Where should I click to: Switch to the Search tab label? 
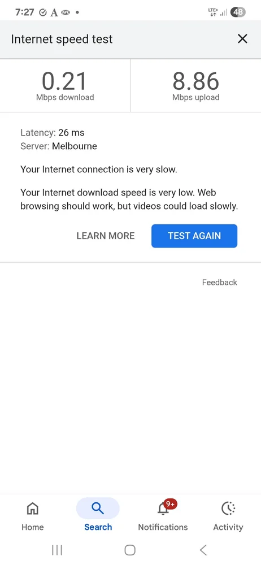tap(98, 527)
